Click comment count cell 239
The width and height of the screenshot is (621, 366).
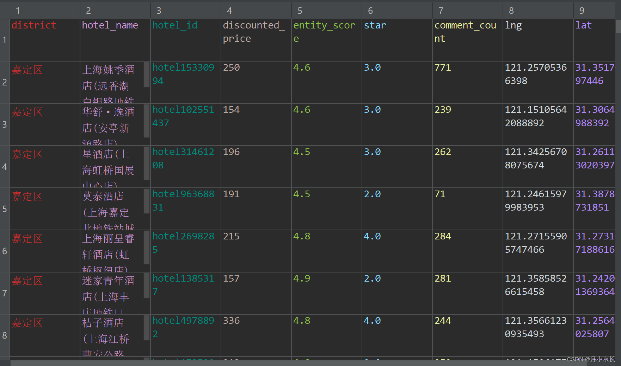(x=468, y=124)
